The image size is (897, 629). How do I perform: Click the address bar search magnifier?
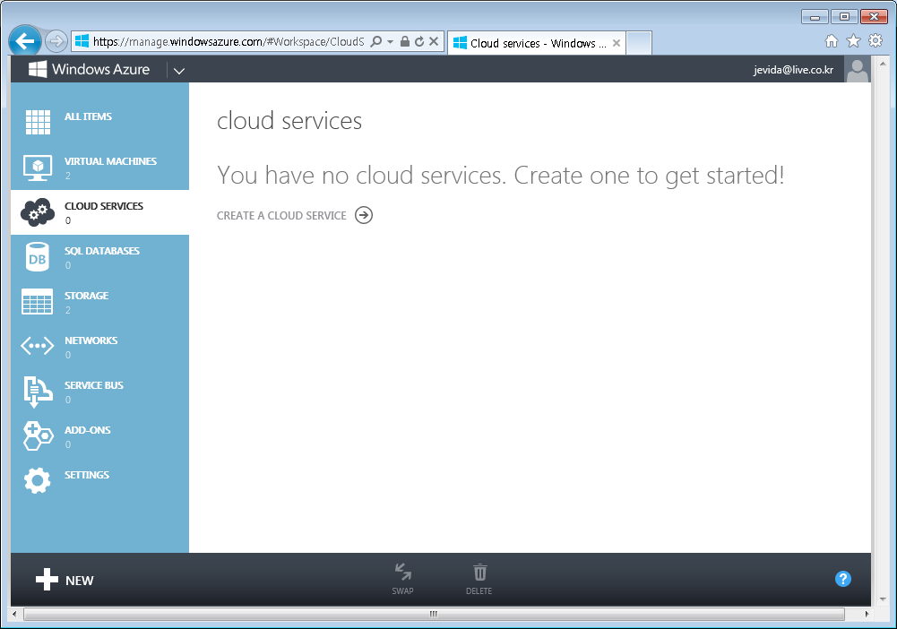click(x=375, y=42)
